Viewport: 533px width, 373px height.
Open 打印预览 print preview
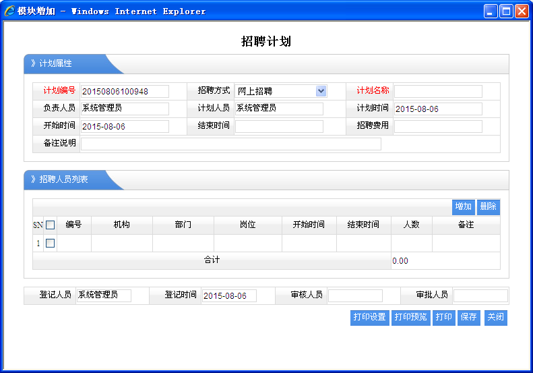[410, 317]
